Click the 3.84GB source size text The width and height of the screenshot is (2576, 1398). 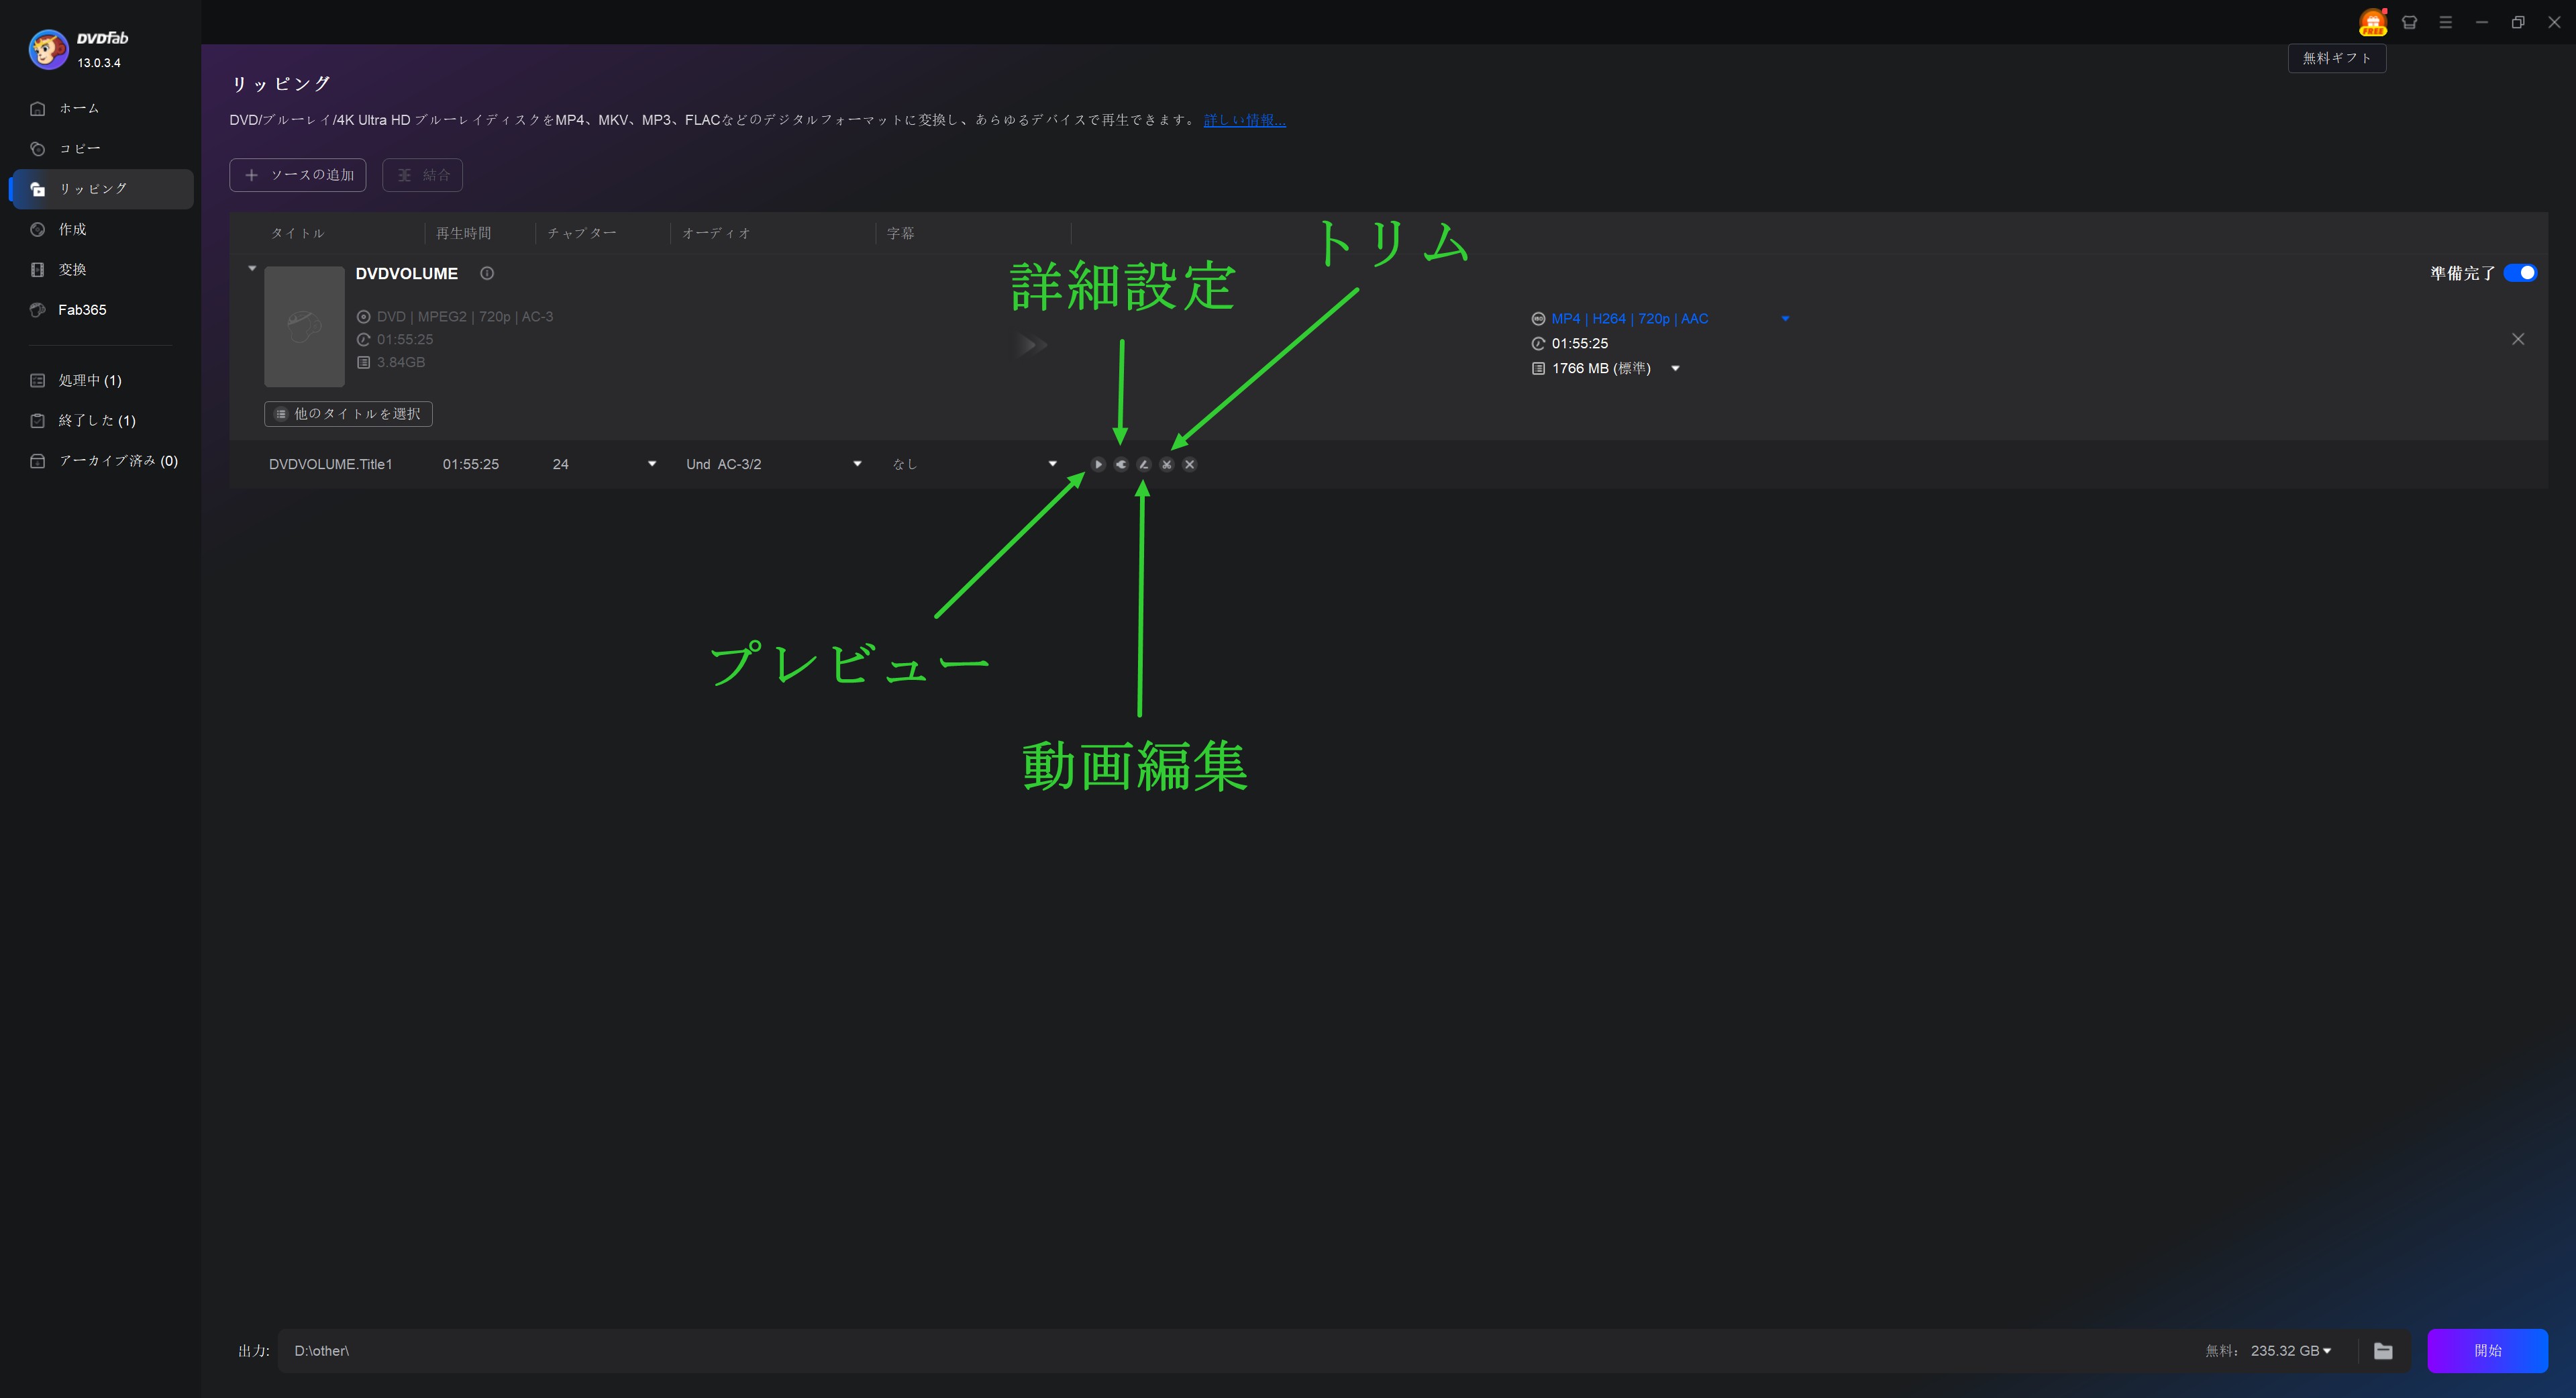[x=401, y=362]
